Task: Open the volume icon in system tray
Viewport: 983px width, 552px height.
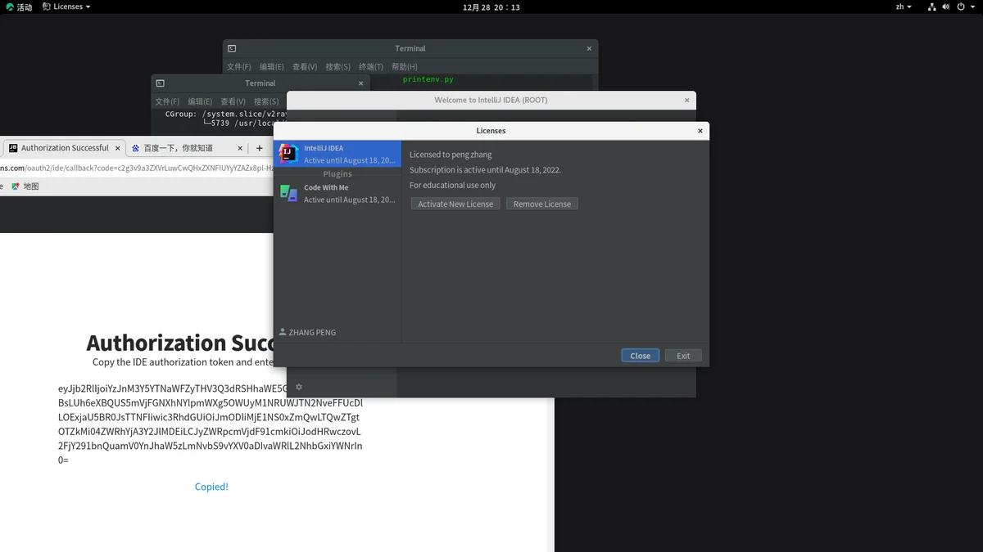Action: coord(946,7)
